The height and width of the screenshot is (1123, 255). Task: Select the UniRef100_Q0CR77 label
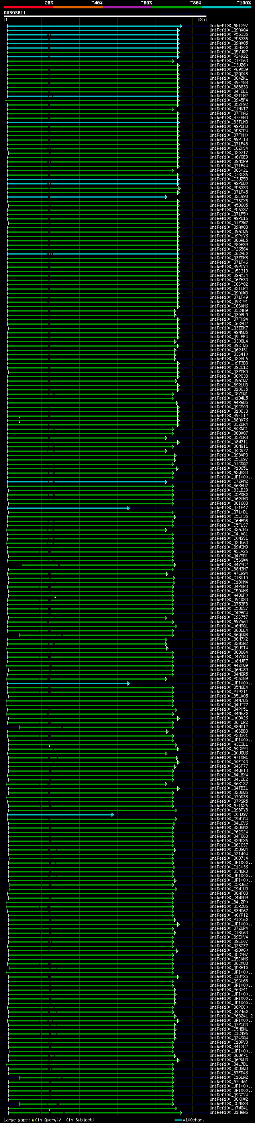click(228, 451)
